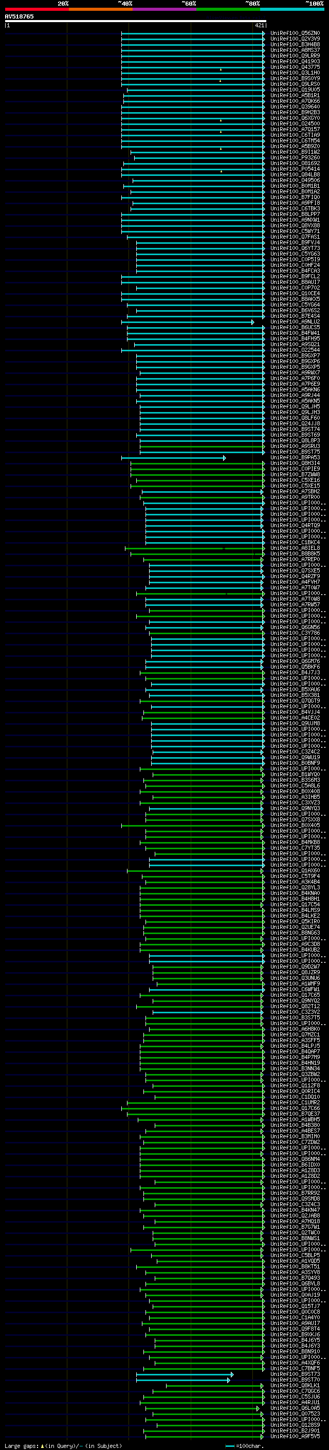Click hit label UniRef100_Q84L88
329x1450 pixels.
click(x=295, y=174)
